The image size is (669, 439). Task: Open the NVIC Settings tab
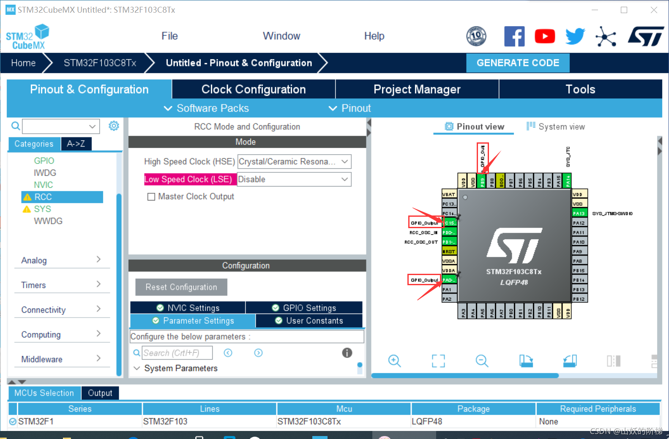click(x=188, y=308)
